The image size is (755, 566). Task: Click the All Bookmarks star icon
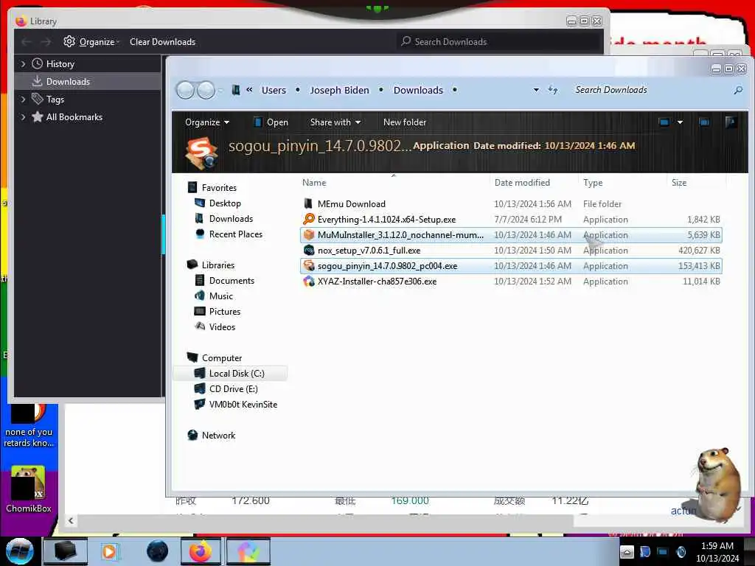37,116
